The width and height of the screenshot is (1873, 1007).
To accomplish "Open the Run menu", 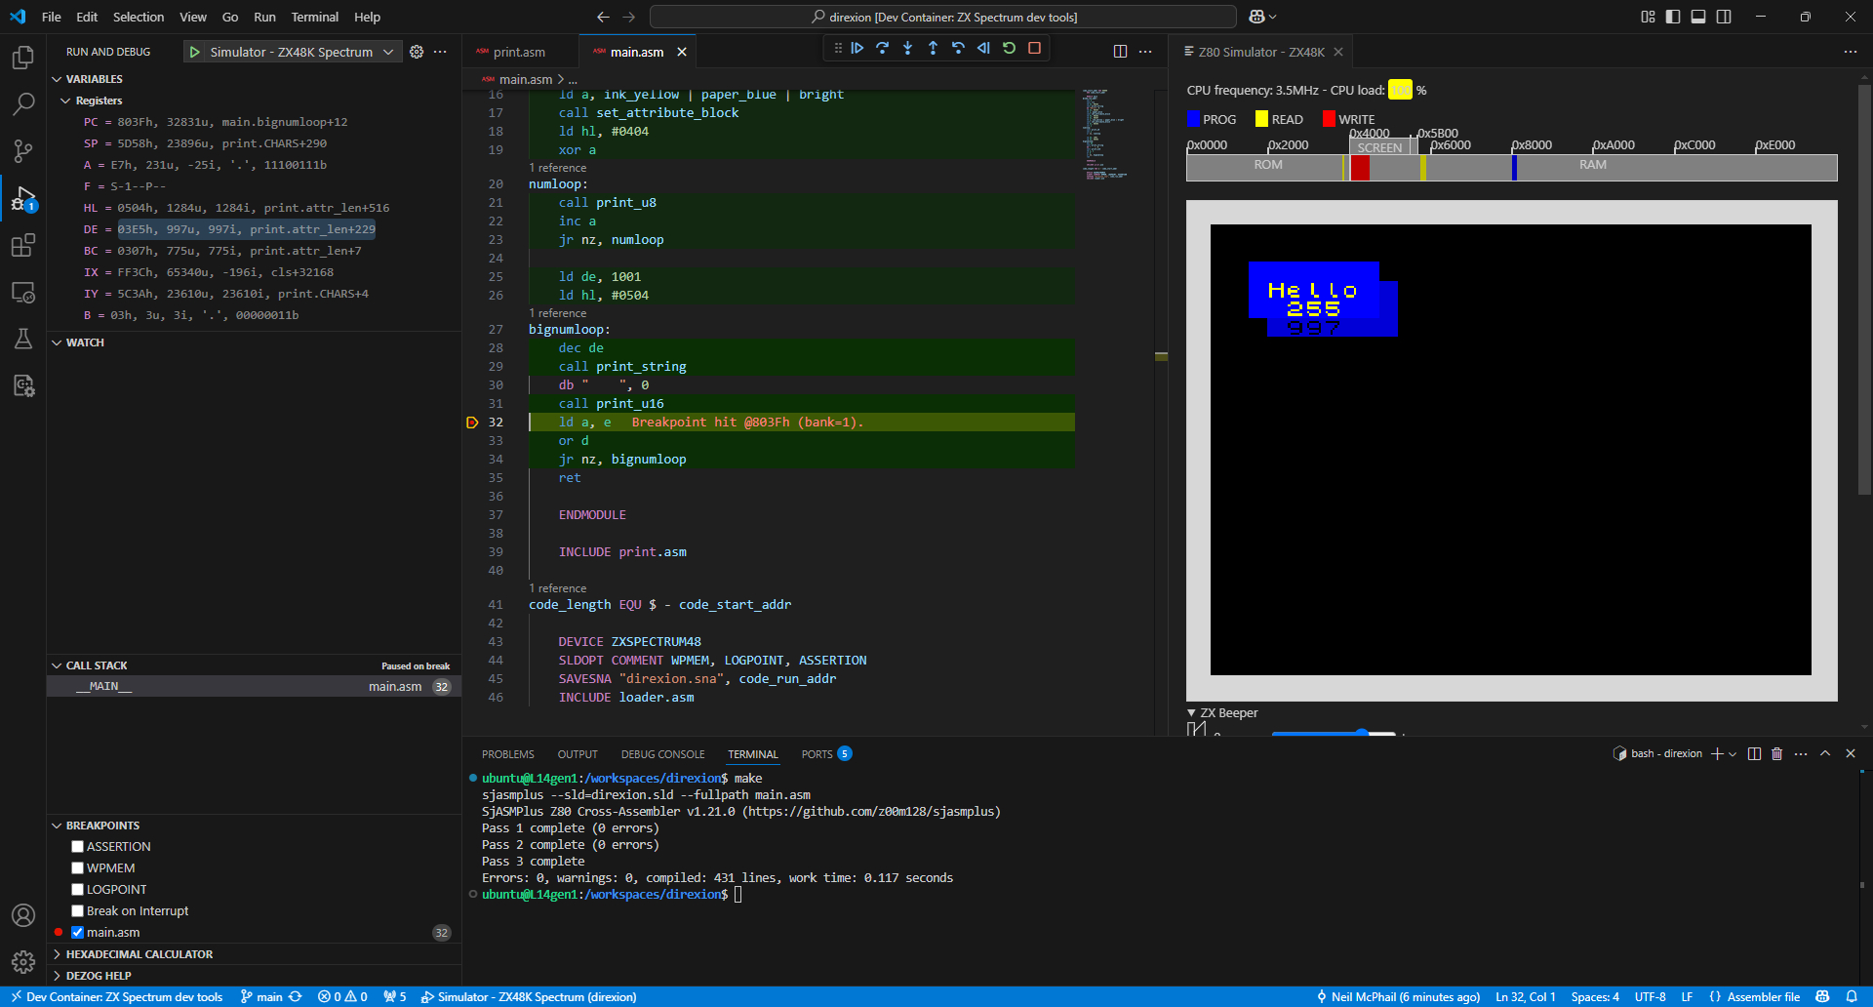I will 264,17.
